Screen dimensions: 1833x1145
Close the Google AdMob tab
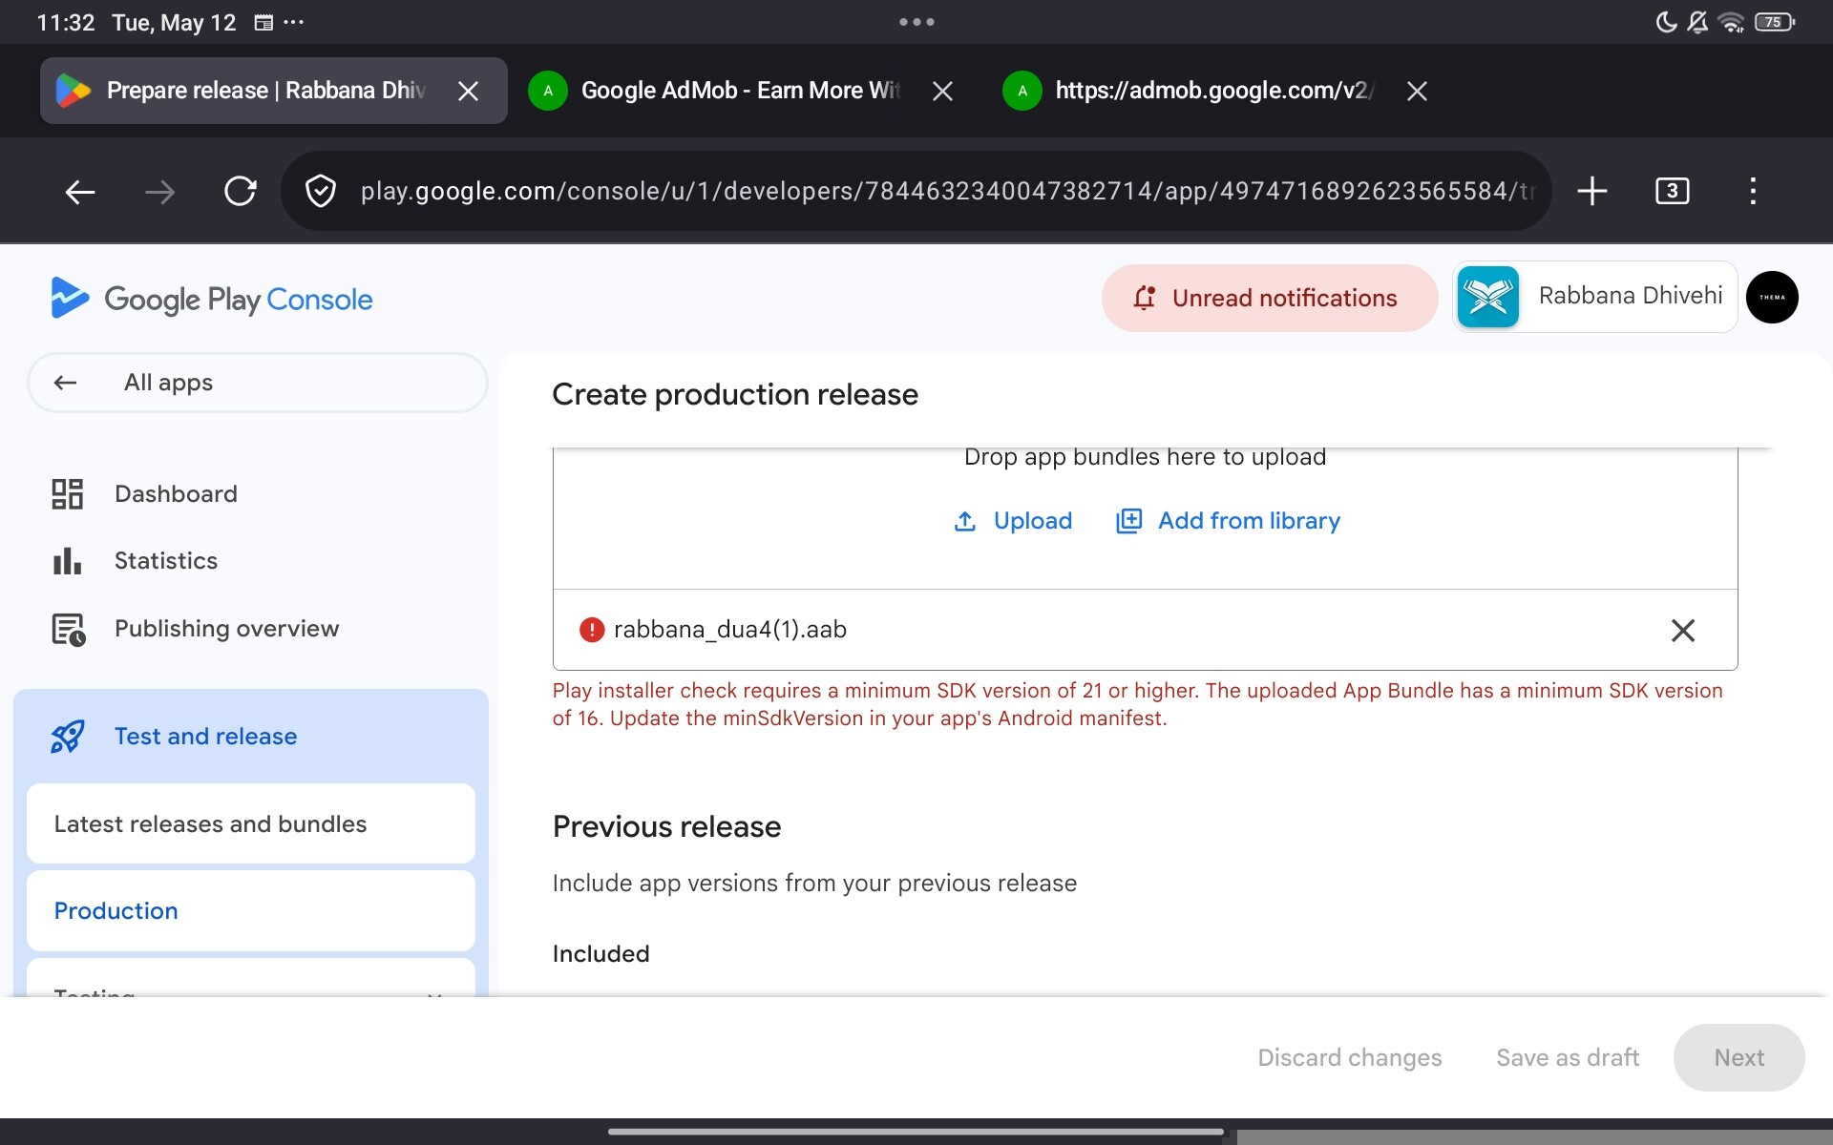point(942,91)
